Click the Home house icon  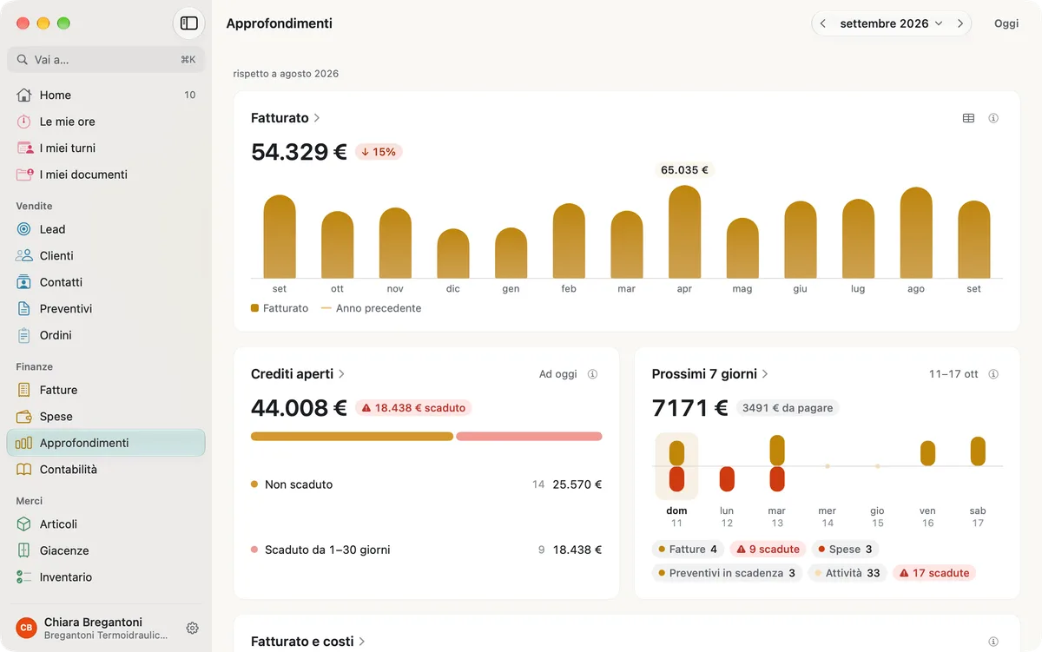(24, 95)
